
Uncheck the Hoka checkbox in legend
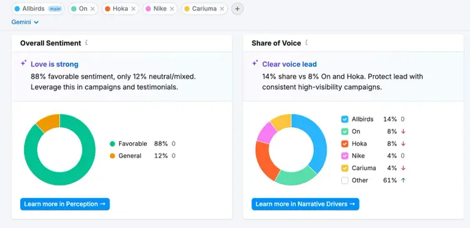point(345,144)
